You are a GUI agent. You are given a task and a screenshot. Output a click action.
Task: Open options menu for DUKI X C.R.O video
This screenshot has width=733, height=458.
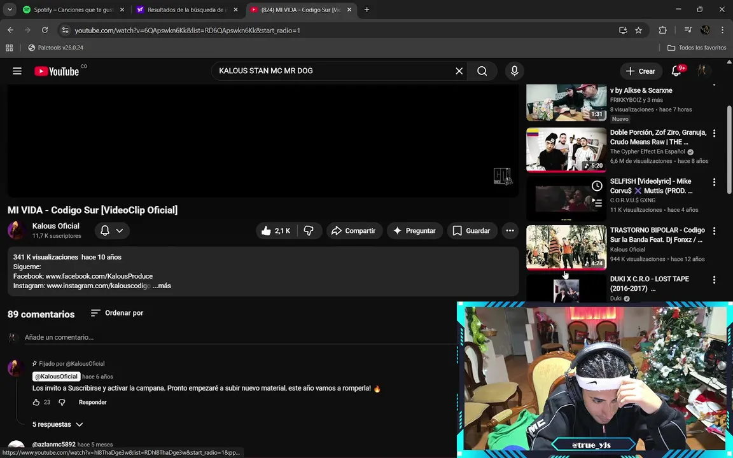[714, 280]
